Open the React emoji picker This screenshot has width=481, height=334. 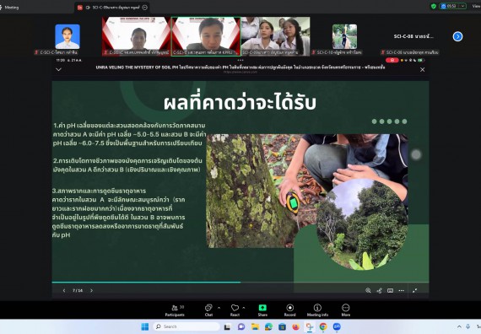235,310
